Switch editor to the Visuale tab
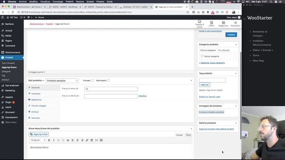The height and width of the screenshot is (160, 285). tap(179, 135)
